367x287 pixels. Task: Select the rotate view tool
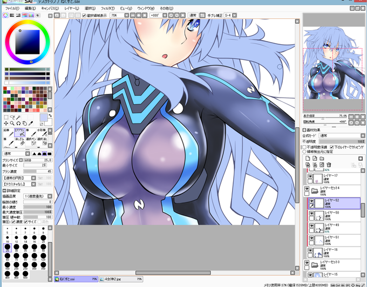pos(18,123)
